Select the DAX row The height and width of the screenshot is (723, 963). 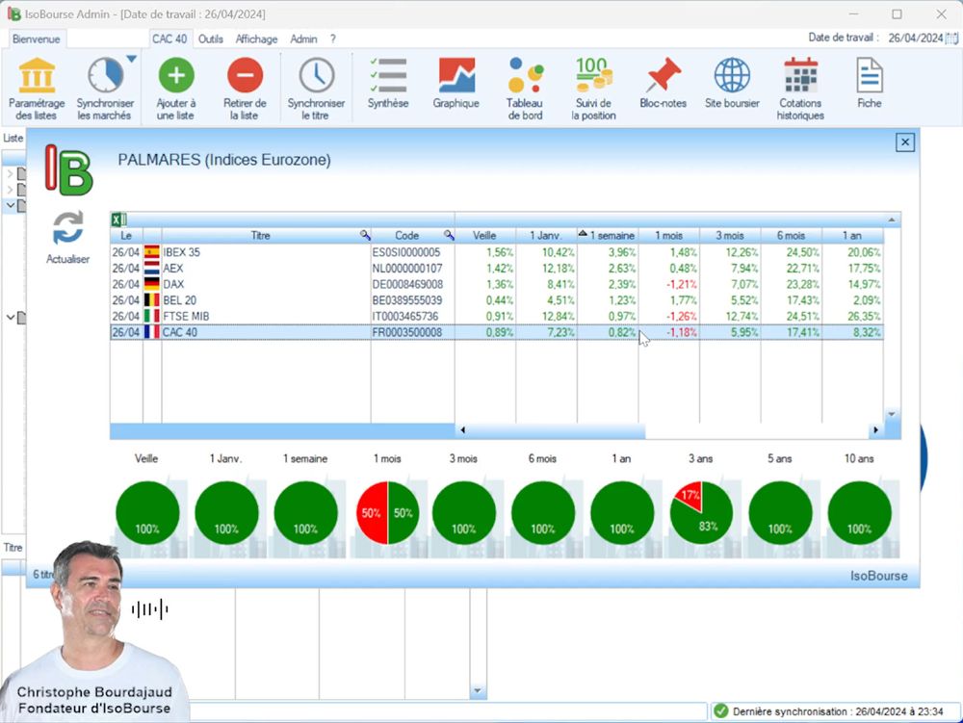tap(496, 284)
